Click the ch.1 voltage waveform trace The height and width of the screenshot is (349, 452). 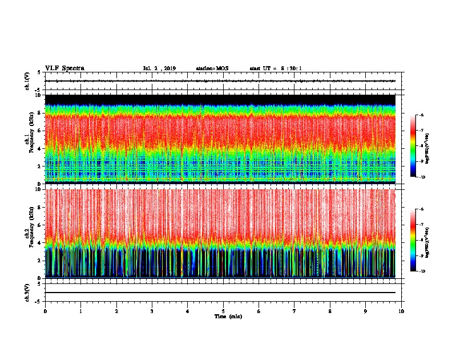pos(220,81)
